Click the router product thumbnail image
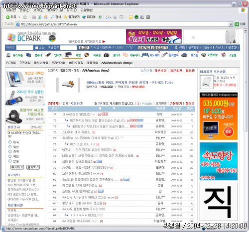Image resolution: width=249 pixels, height=232 pixels. 68,84
